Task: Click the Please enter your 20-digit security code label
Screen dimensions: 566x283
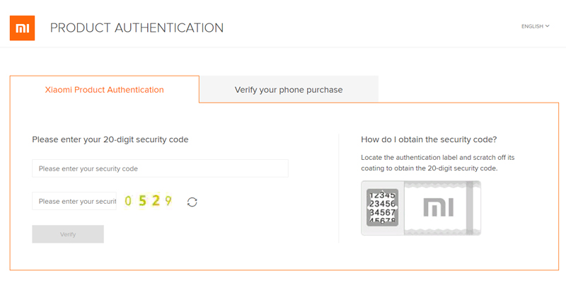Action: click(110, 139)
